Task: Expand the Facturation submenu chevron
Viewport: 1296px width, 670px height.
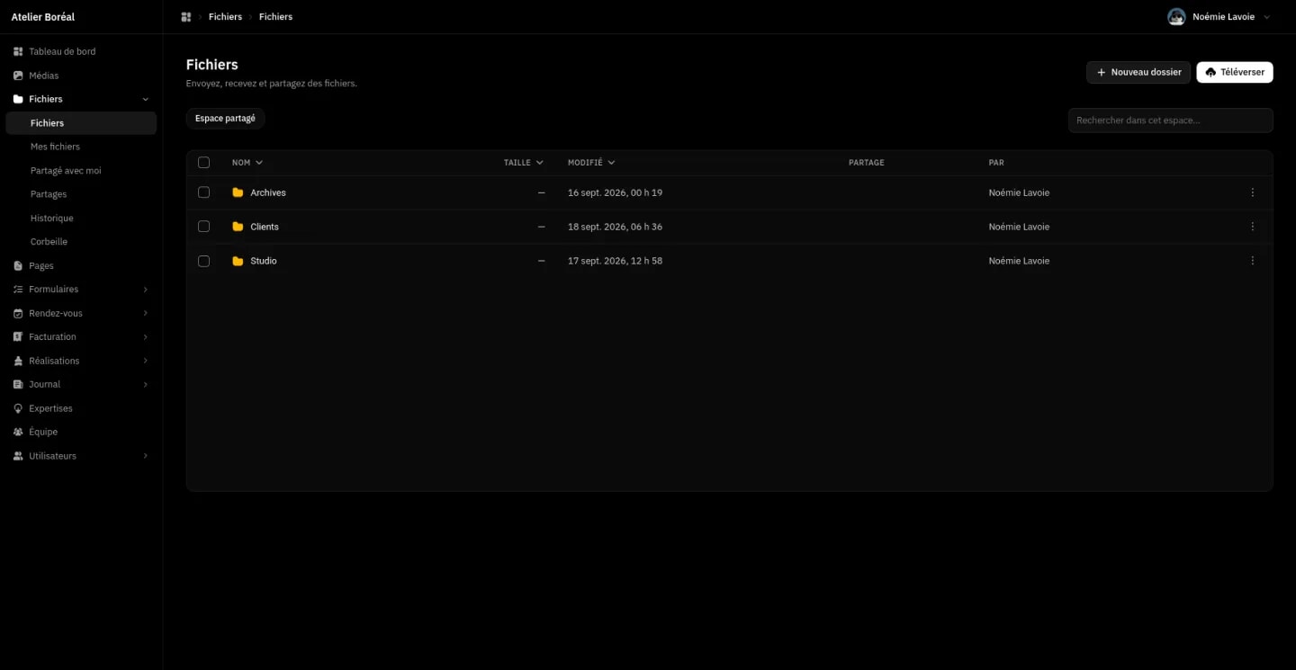Action: pos(146,337)
